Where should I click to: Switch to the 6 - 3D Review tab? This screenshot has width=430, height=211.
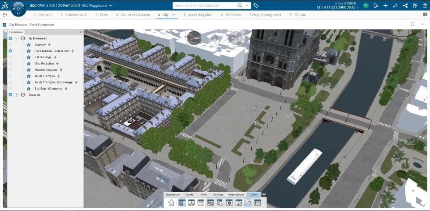click(231, 15)
